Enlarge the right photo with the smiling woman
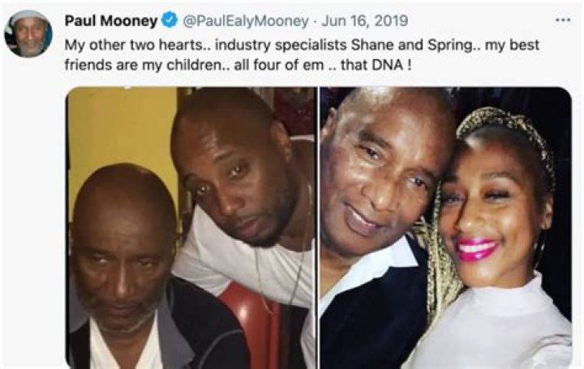Screen dimensions: 584x369 click(x=445, y=227)
